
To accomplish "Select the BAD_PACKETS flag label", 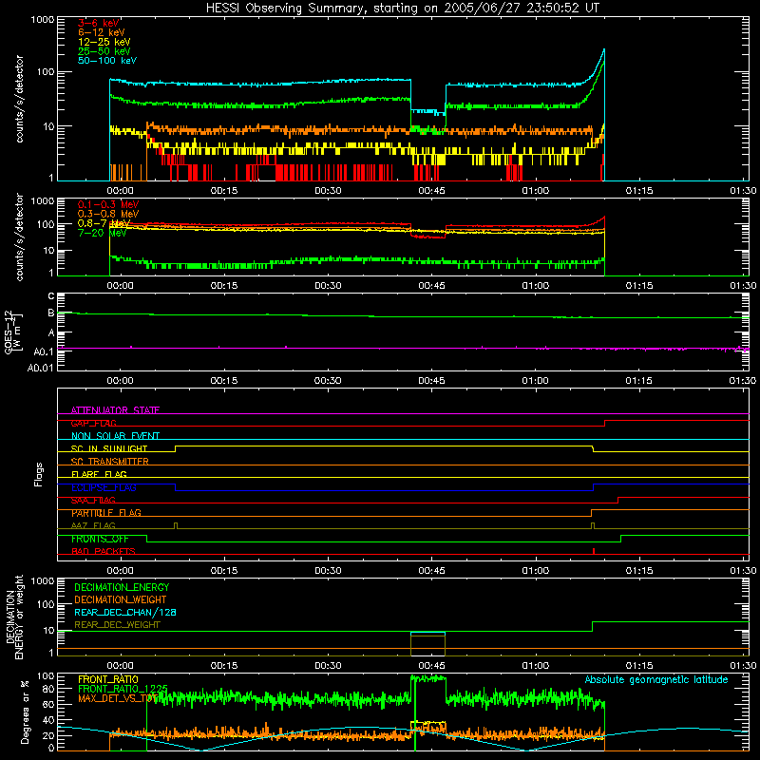I will (x=104, y=551).
